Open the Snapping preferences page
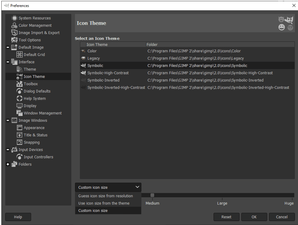This screenshot has height=225, width=298. click(32, 142)
